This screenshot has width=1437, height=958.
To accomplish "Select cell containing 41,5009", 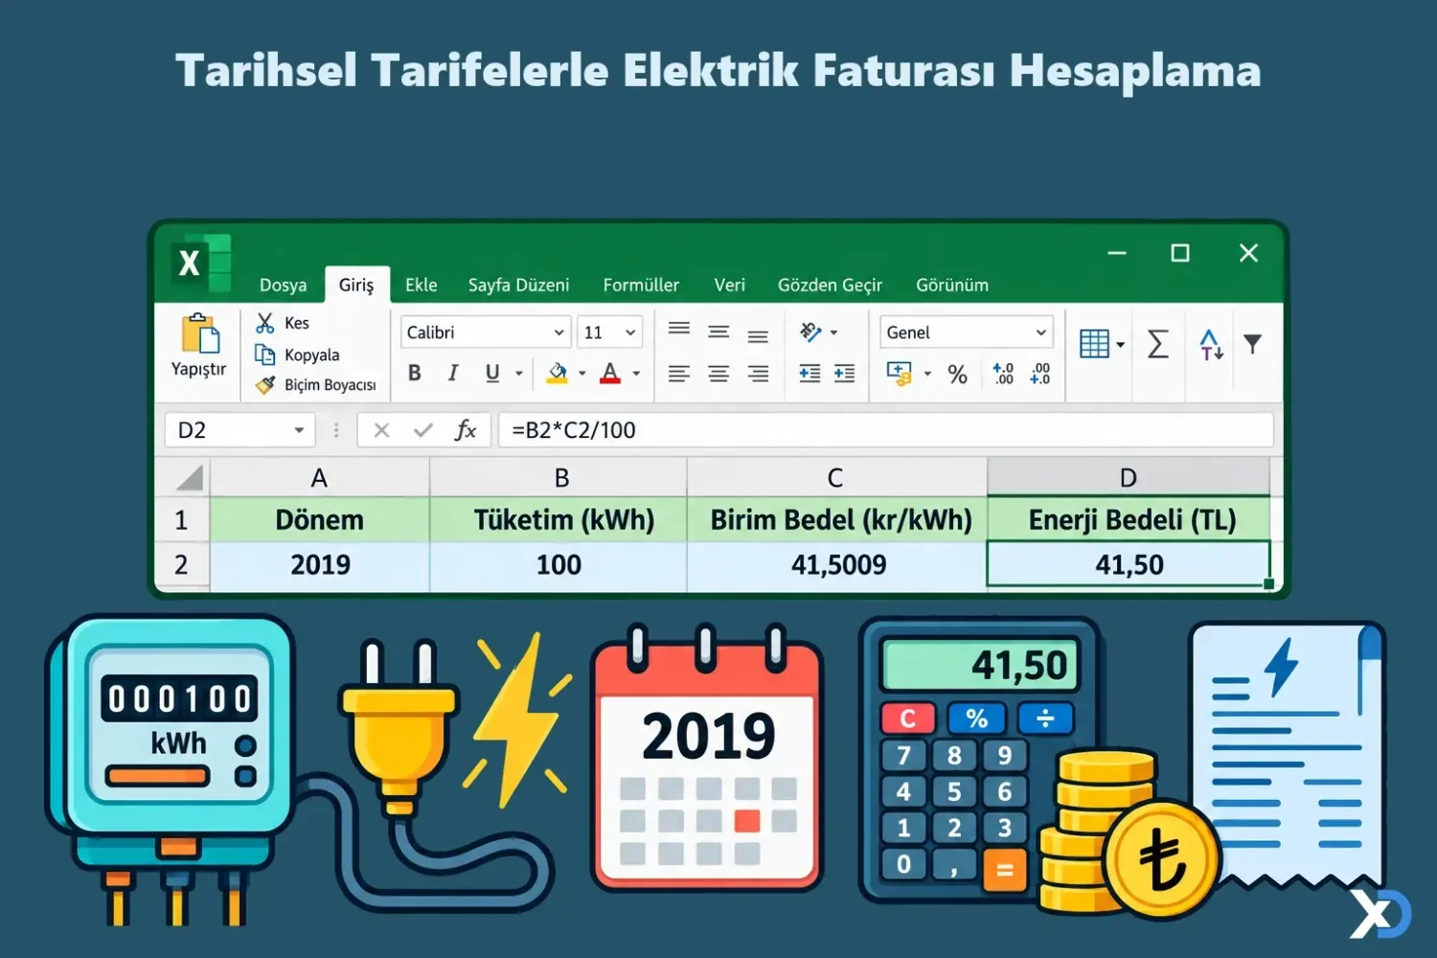I will pyautogui.click(x=837, y=564).
